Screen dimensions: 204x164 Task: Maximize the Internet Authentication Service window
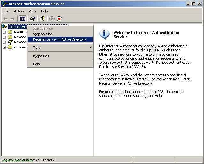point(193,4)
